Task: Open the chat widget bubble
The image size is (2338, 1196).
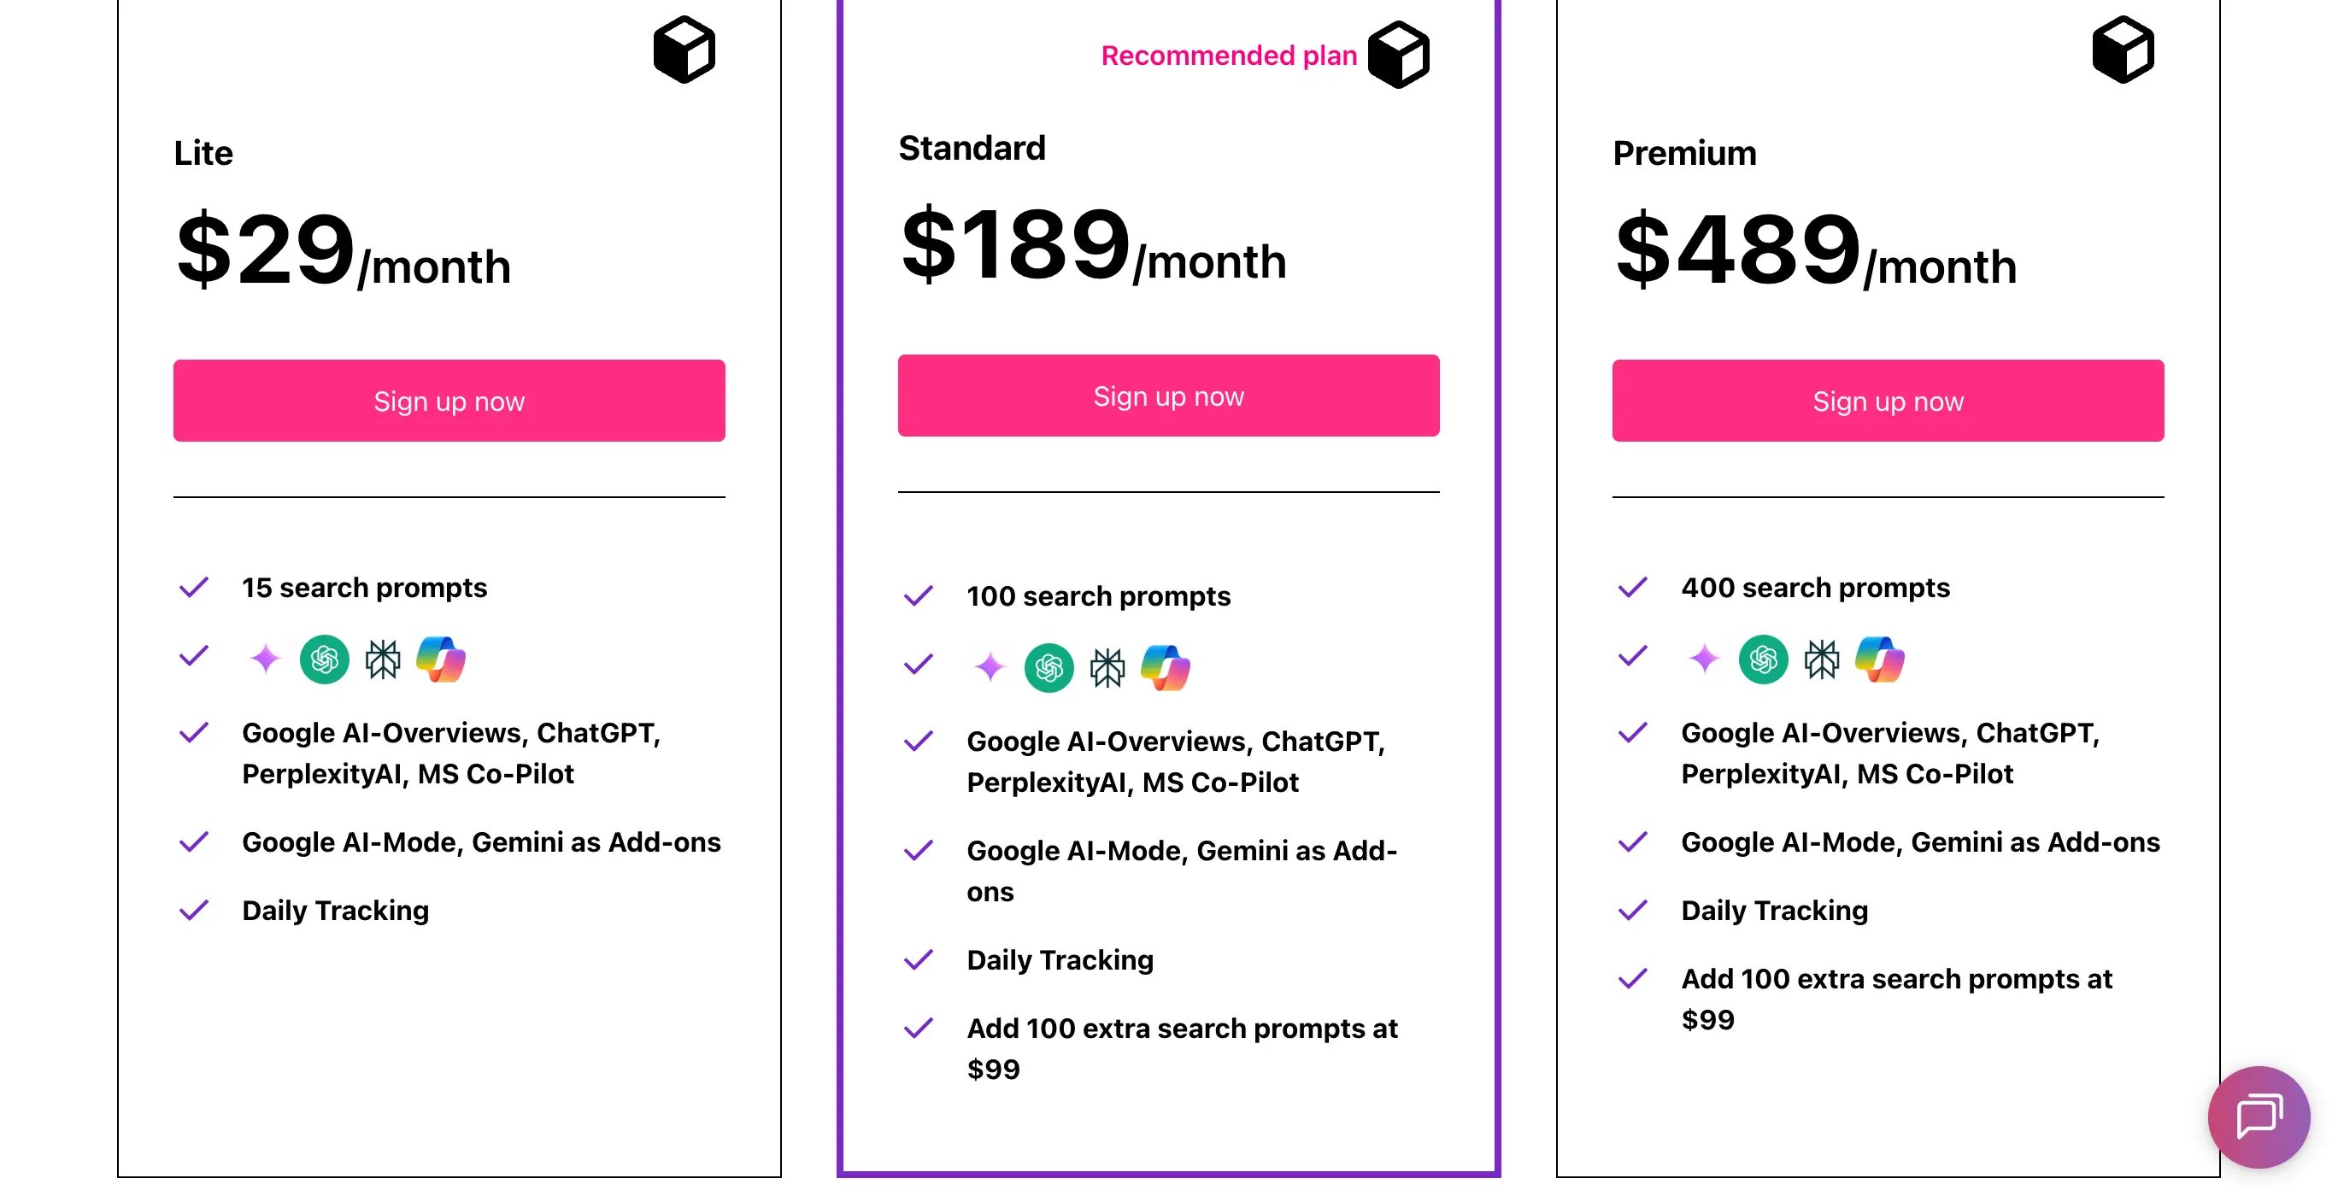Action: (x=2259, y=1117)
